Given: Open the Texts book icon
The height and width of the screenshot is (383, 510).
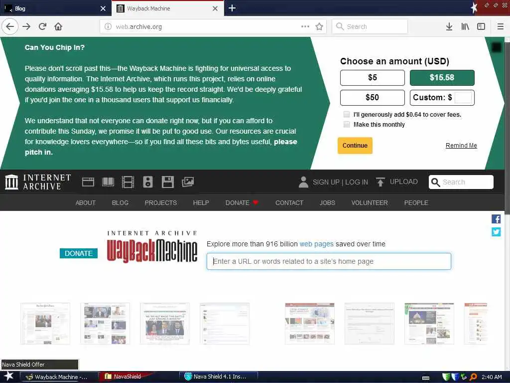Looking at the screenshot, I should [108, 182].
